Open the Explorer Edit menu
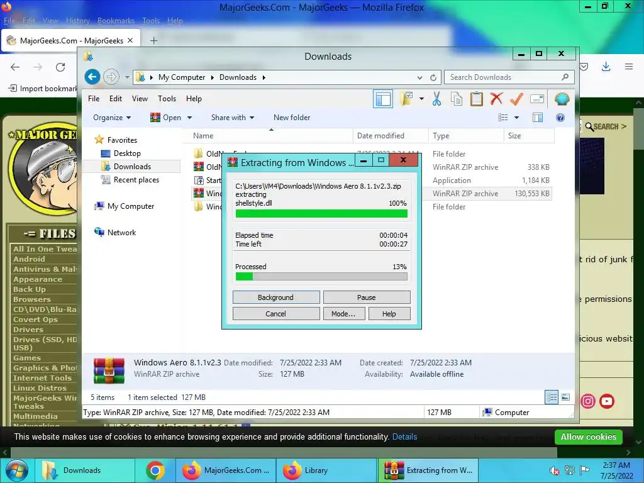 116,99
